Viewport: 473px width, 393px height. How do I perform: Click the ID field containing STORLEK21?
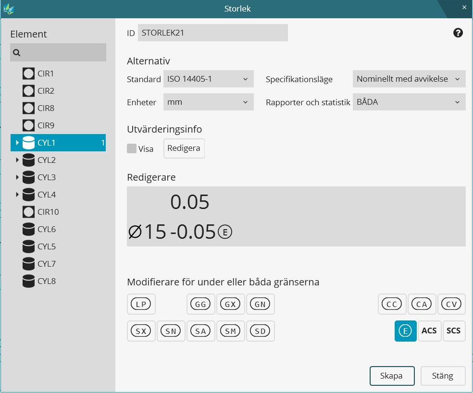(212, 33)
